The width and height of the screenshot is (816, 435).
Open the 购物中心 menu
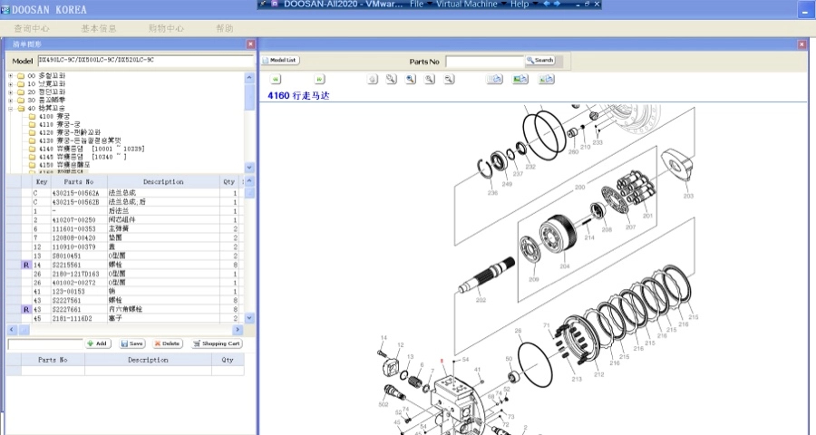click(x=166, y=28)
